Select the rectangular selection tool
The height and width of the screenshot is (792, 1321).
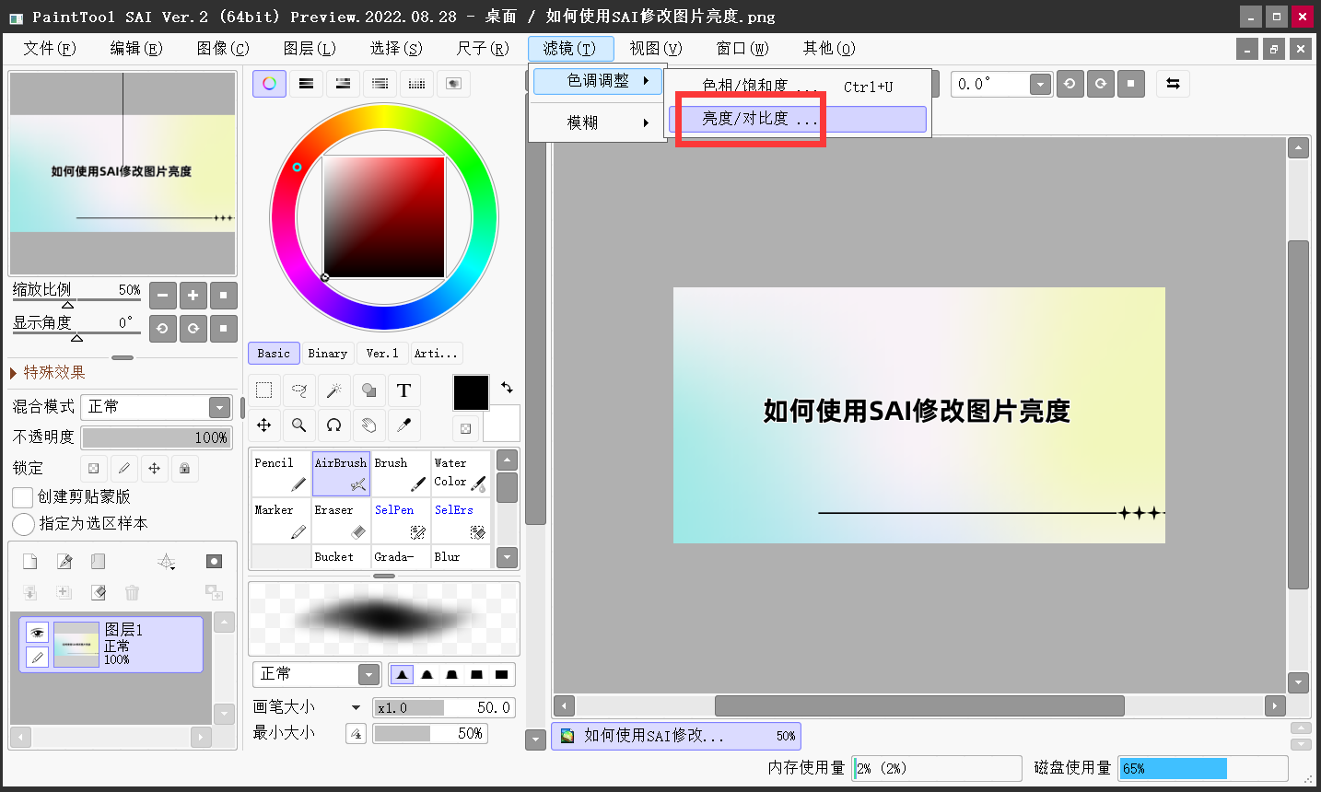[x=263, y=390]
